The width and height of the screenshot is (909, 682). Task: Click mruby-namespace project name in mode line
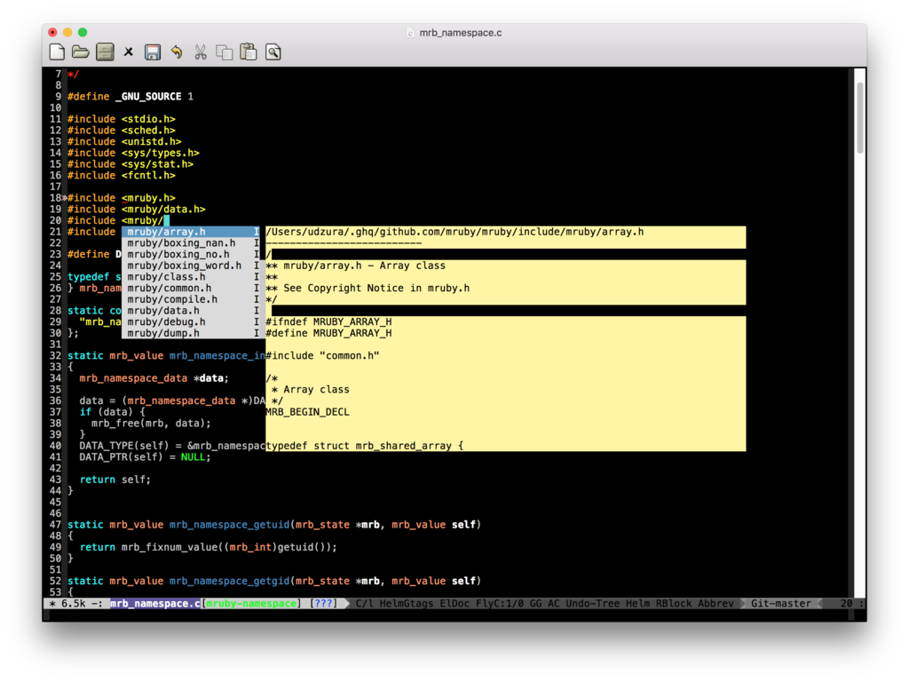251,604
